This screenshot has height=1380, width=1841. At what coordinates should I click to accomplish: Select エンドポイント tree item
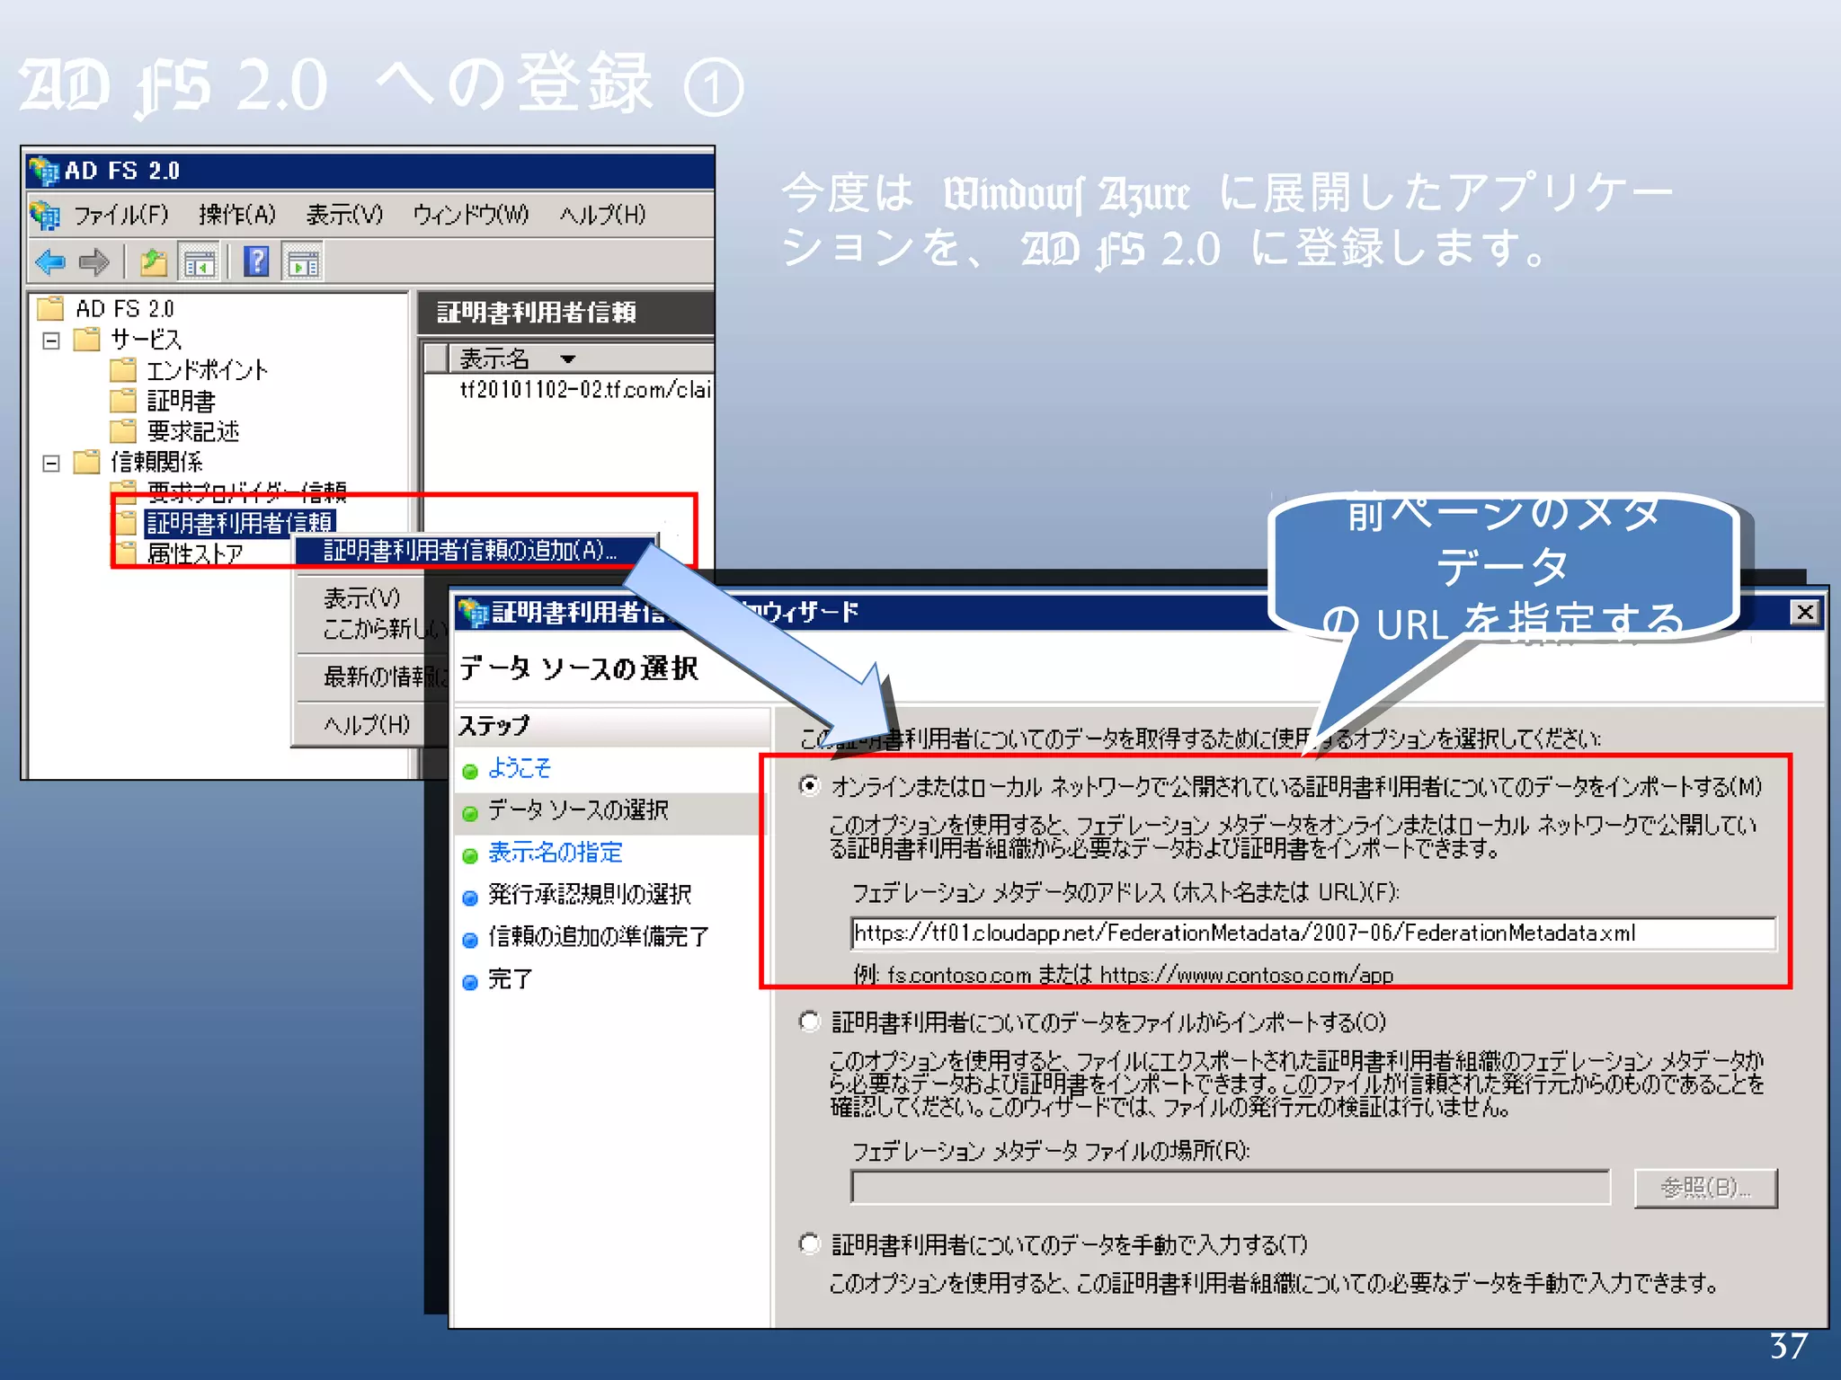207,370
